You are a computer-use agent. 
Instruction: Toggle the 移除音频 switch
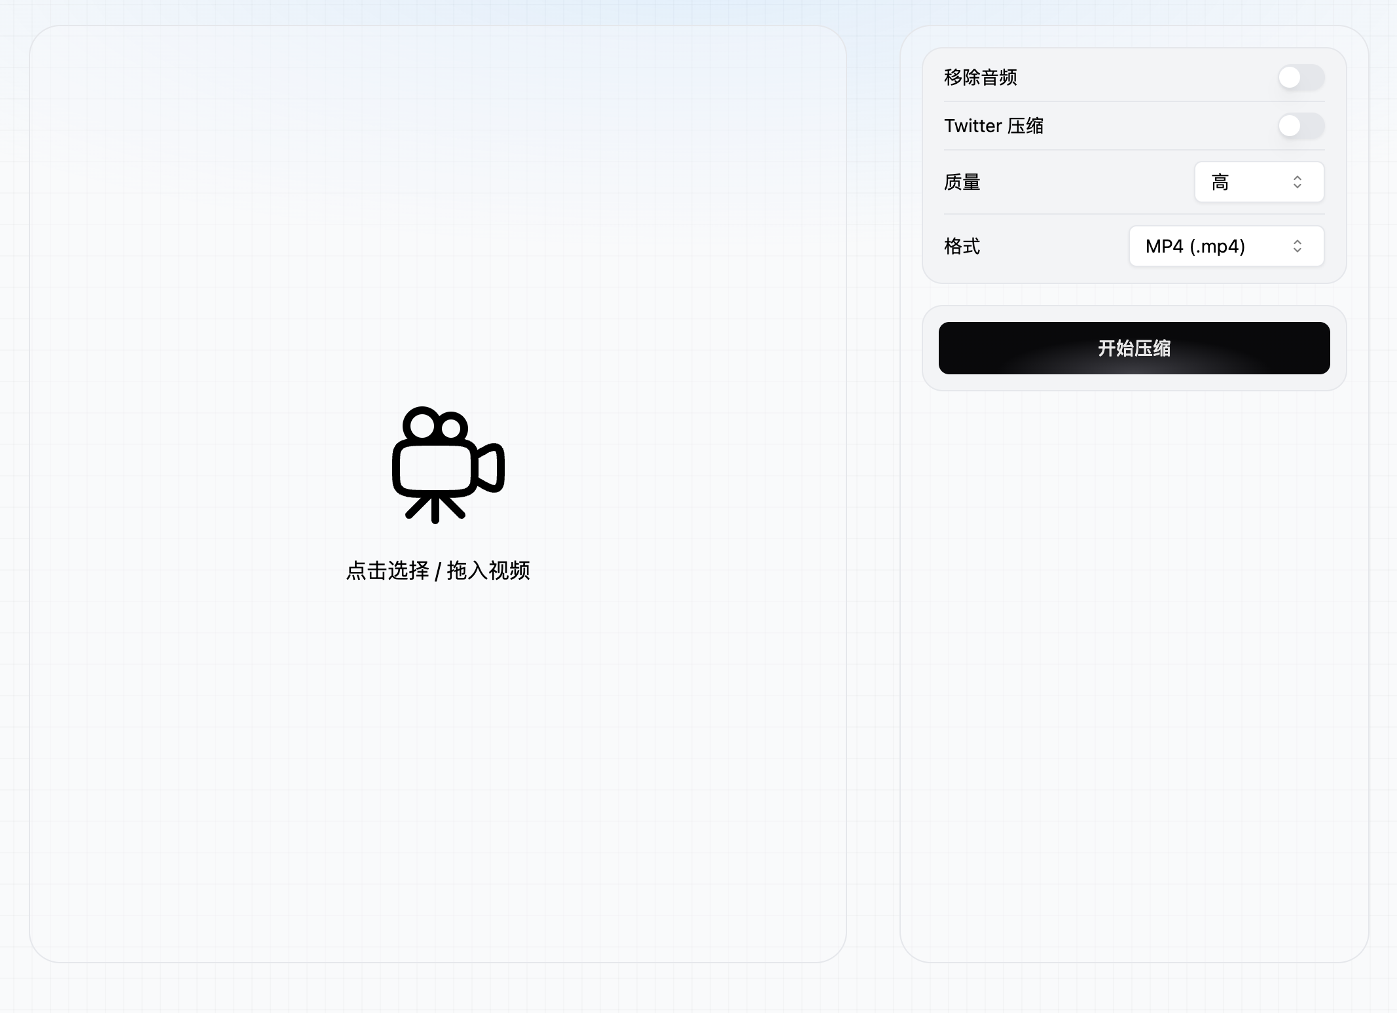click(x=1301, y=77)
